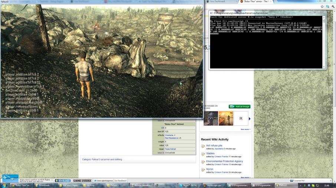Select the "Robo-Thor" armor browser tab
The width and height of the screenshot is (336, 188).
pos(260,2)
